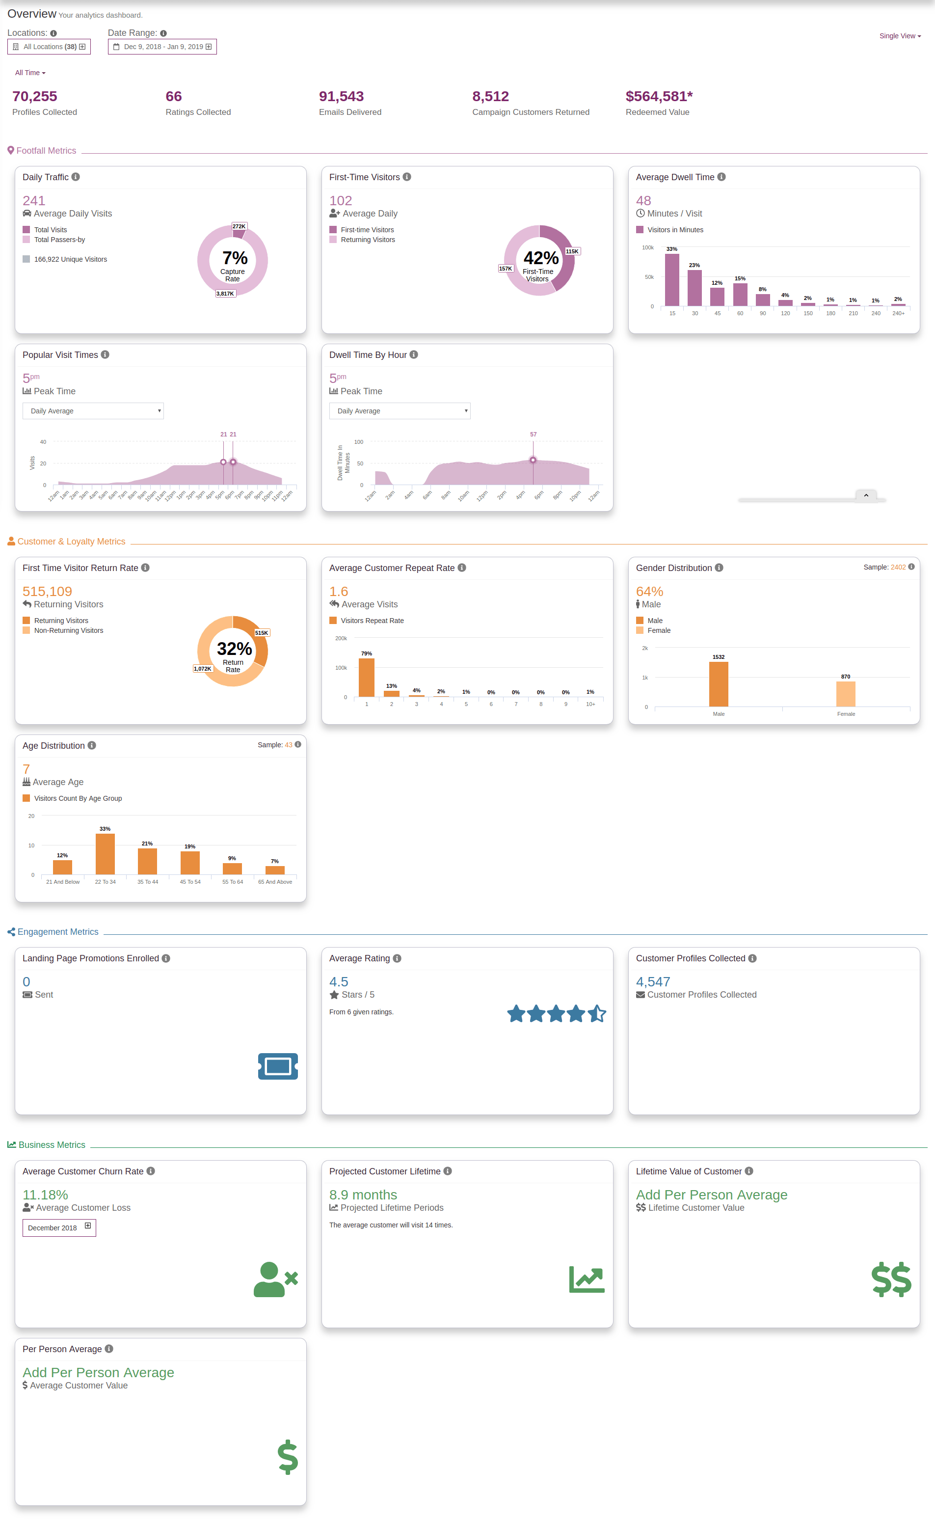Toggle the Total Passers-by legend series
The image size is (935, 1523).
point(59,240)
